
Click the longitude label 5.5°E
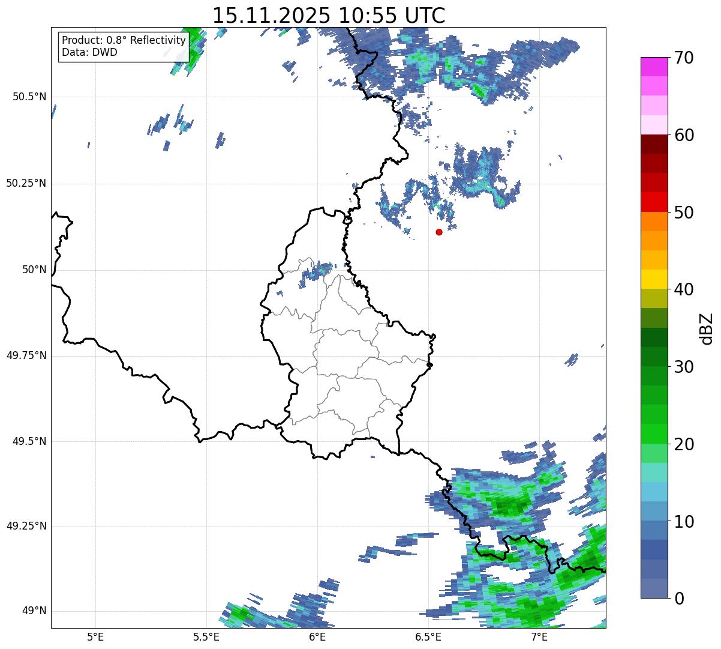(206, 636)
